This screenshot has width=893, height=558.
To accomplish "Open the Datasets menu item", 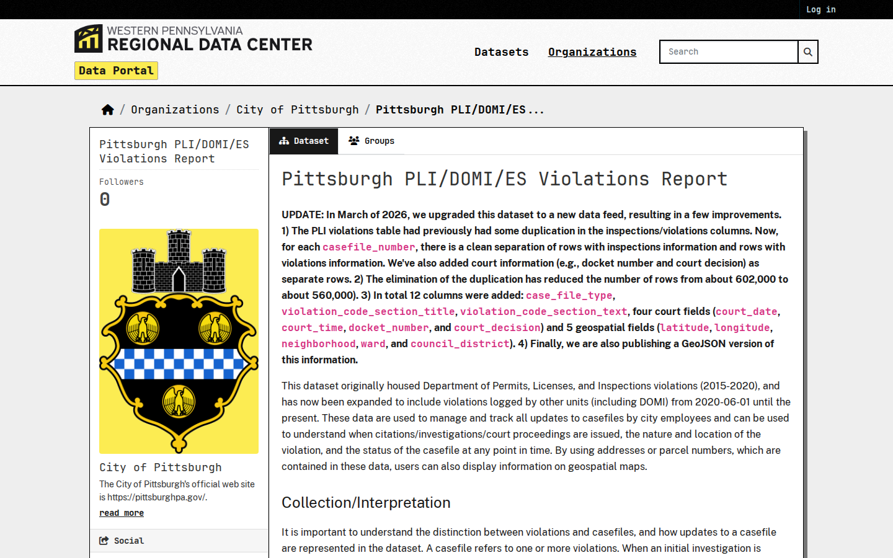I will (502, 52).
